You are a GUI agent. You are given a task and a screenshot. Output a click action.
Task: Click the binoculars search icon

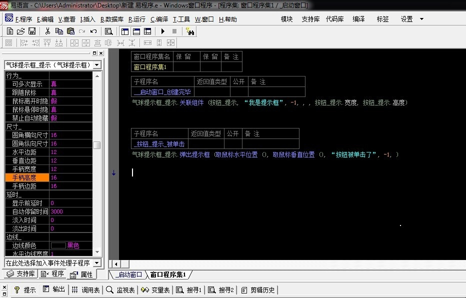tap(190, 31)
